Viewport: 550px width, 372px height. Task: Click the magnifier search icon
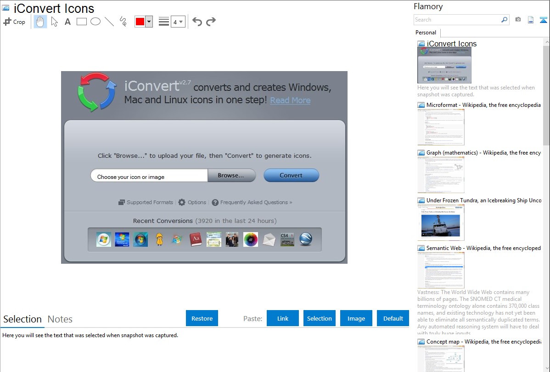[x=505, y=20]
